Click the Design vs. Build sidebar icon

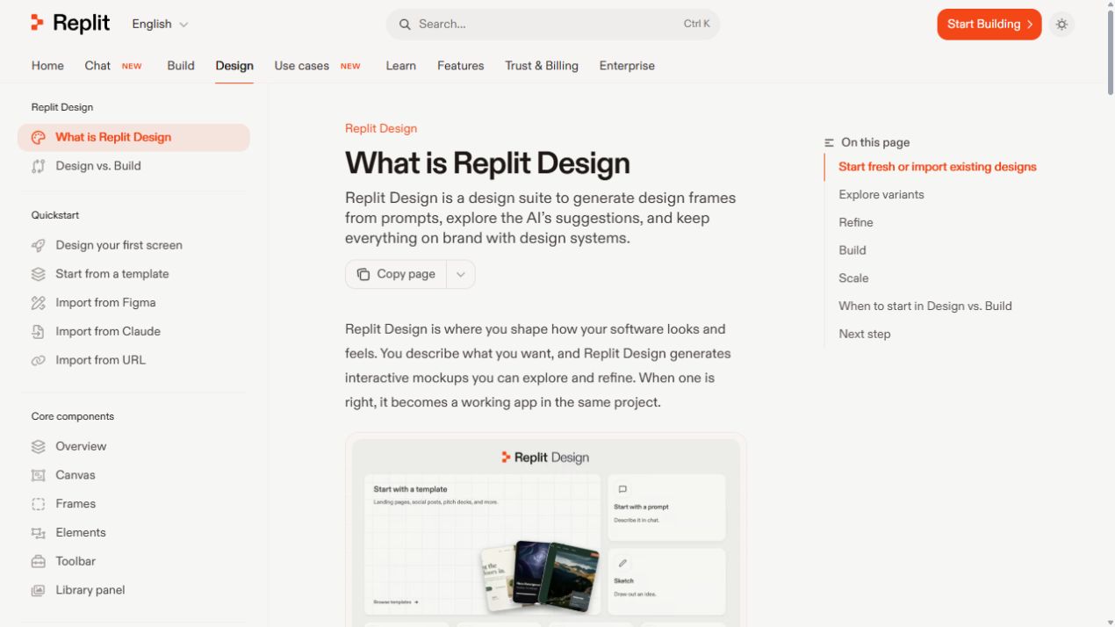(x=38, y=166)
